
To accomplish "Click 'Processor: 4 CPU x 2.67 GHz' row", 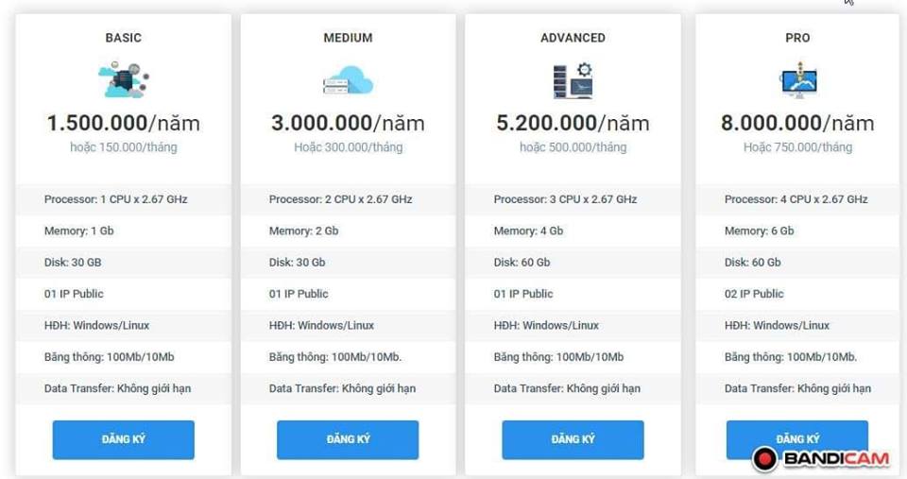I will coord(796,199).
